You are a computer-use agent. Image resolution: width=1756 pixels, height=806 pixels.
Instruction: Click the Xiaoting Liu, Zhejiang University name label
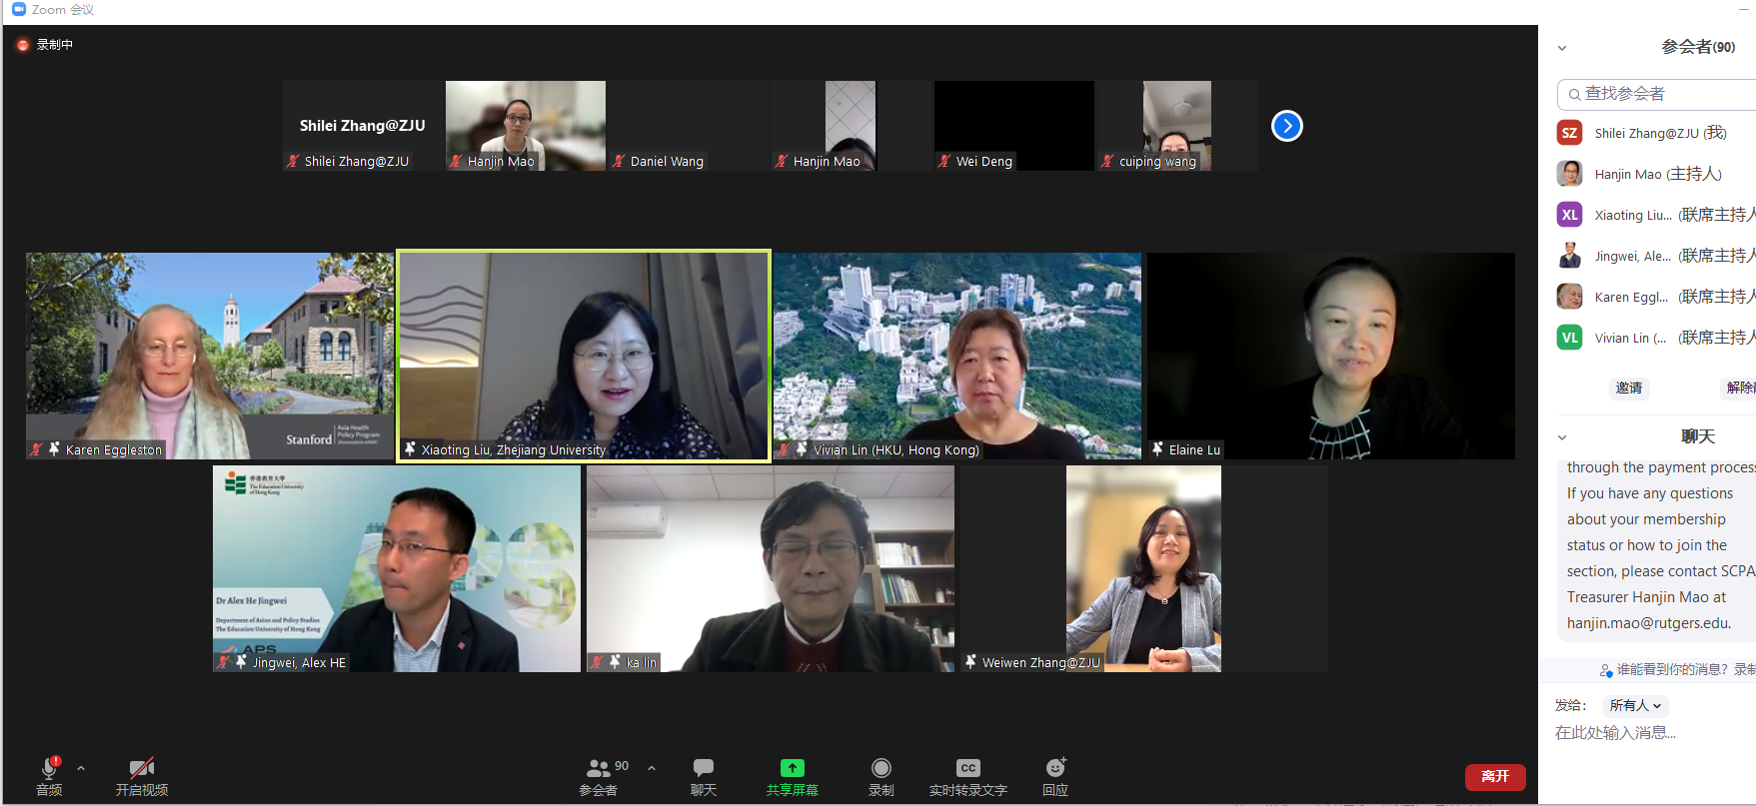514,449
